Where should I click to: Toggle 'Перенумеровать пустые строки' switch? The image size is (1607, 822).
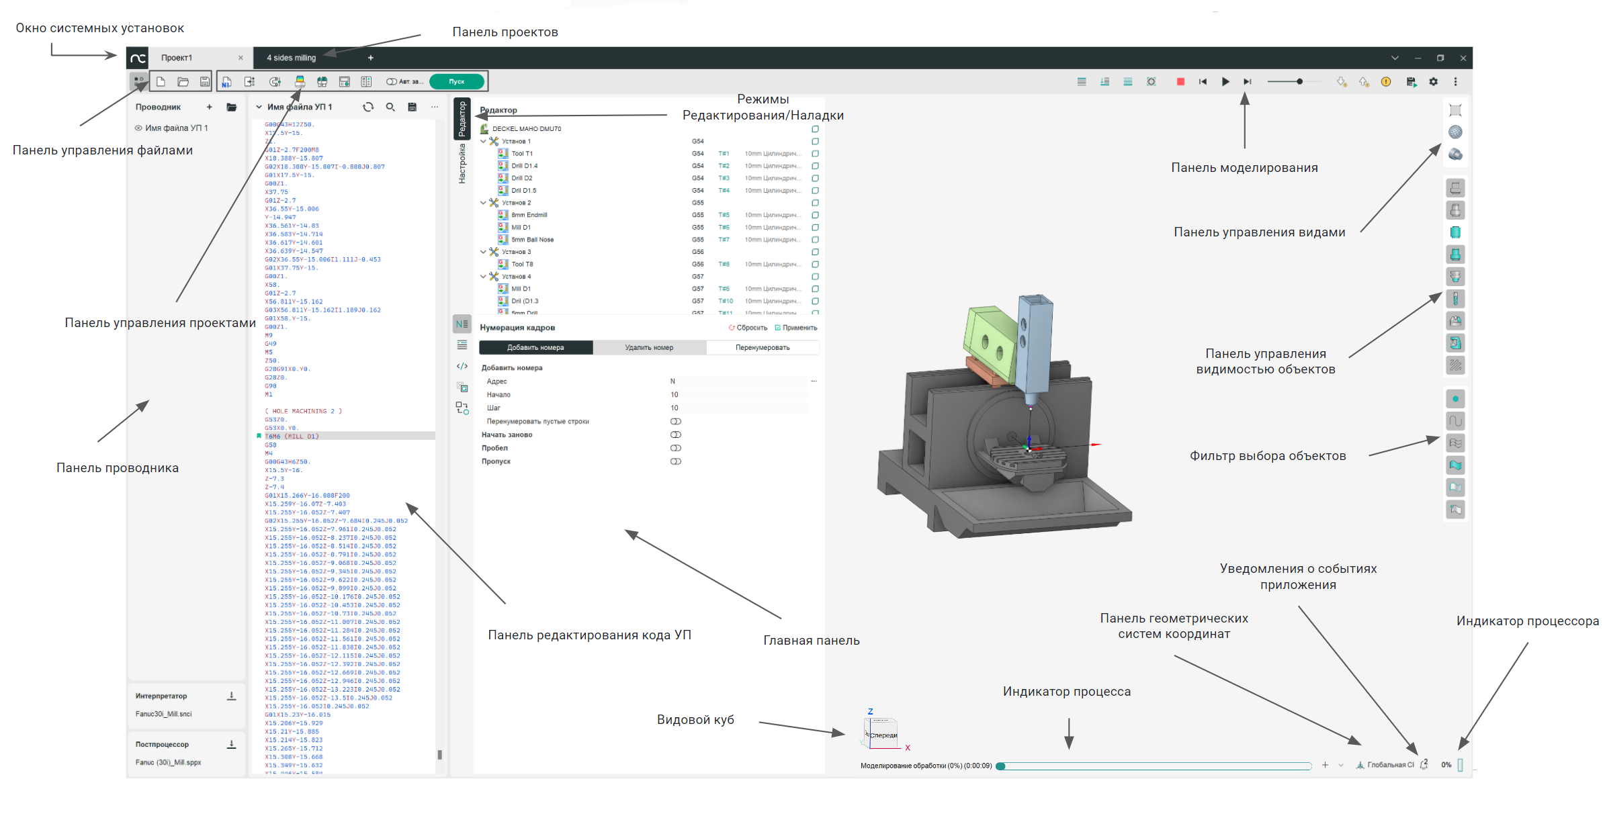point(676,422)
